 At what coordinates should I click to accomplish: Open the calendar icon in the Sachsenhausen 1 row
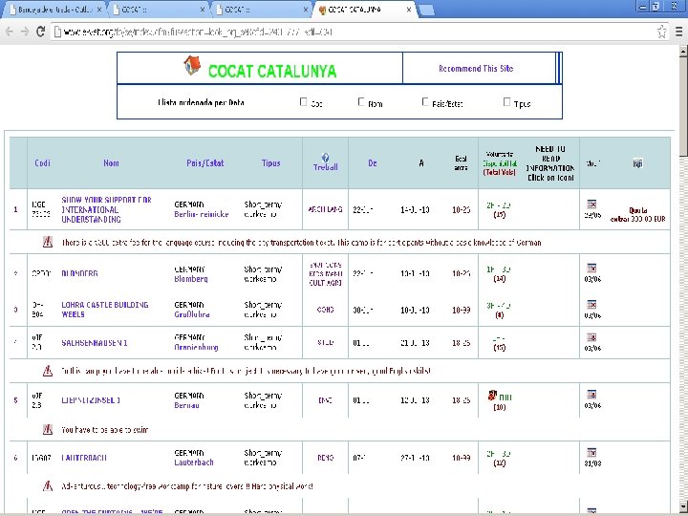coord(591,337)
